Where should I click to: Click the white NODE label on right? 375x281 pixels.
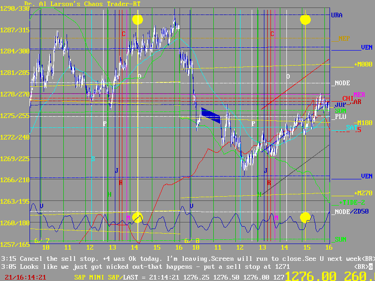[x=342, y=83]
